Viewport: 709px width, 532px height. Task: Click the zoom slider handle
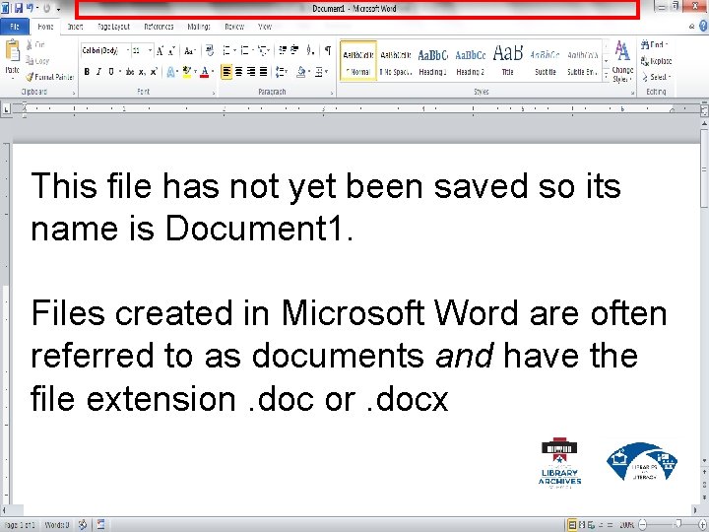pyautogui.click(x=678, y=524)
